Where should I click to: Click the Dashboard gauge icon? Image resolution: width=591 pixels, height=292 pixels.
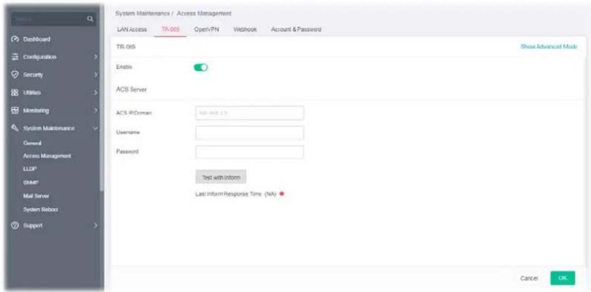coord(15,39)
